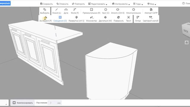Image resolution: width=190 pixels, height=107 pixels.
Task: Undo with the Отменить button
Action: pyautogui.click(x=62, y=4)
